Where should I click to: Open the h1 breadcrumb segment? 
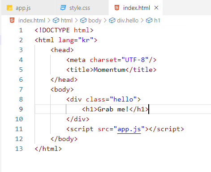(x=157, y=20)
